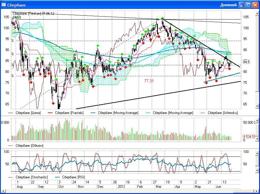Click the Feb month label on time axis
Image resolution: width=260 pixels, height=194 pixels.
(140, 187)
